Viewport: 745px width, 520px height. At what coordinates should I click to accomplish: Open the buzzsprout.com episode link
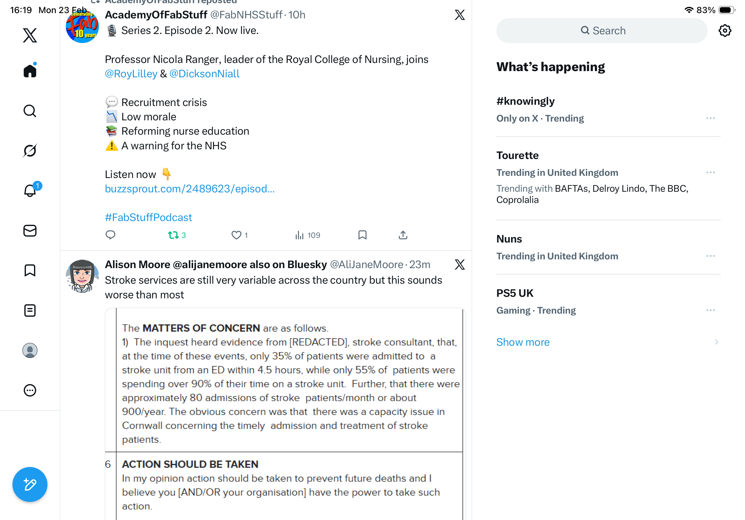[189, 189]
